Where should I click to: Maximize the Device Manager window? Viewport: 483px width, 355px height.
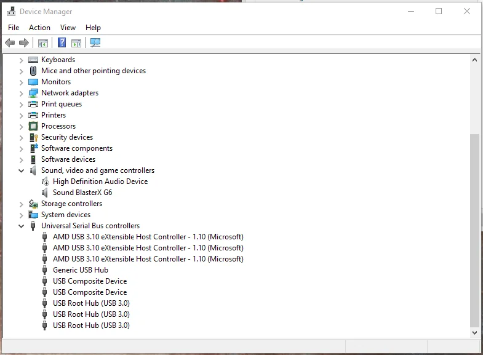[439, 12]
